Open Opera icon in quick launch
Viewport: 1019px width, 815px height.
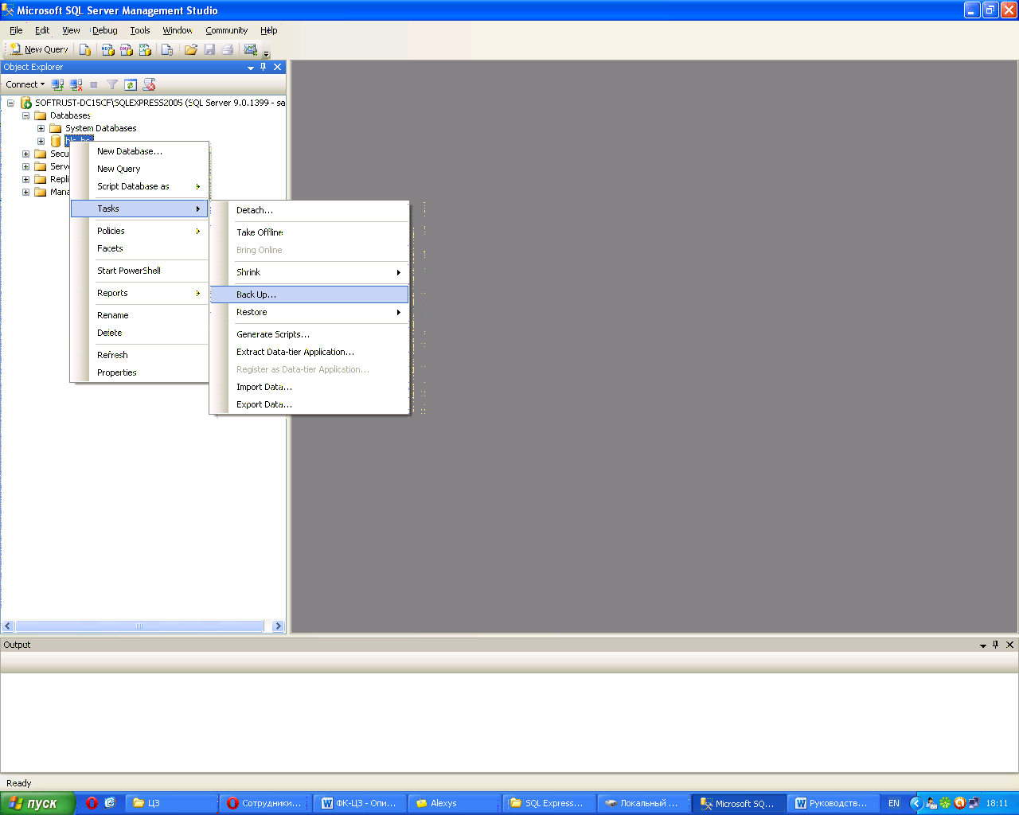coord(92,803)
